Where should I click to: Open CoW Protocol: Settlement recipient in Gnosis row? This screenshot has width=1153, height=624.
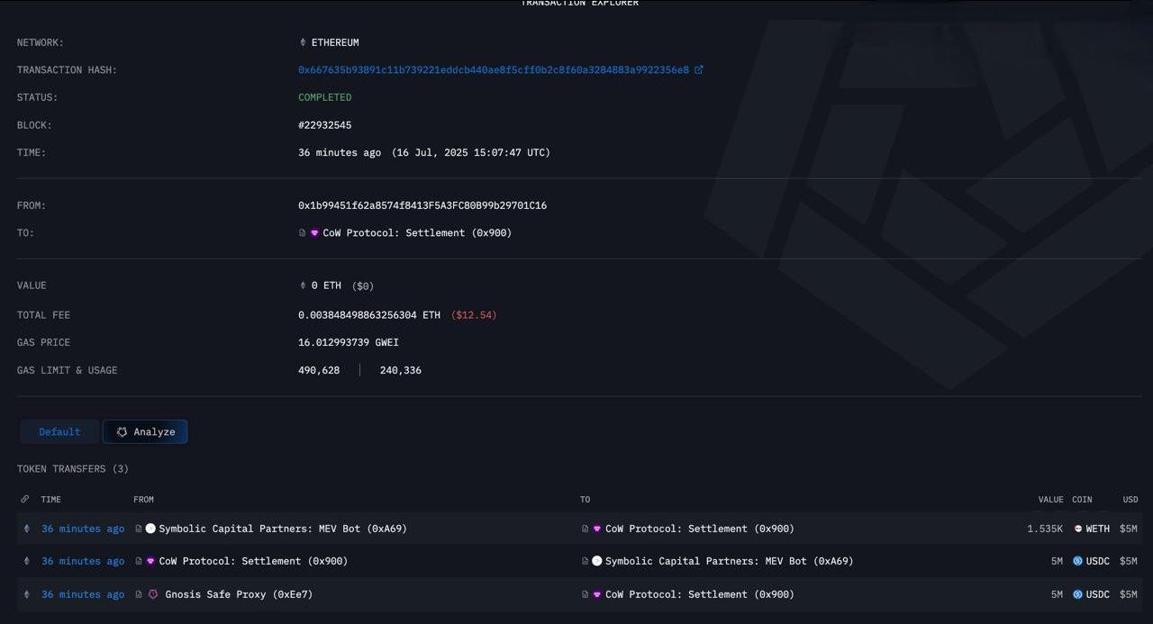pos(700,595)
